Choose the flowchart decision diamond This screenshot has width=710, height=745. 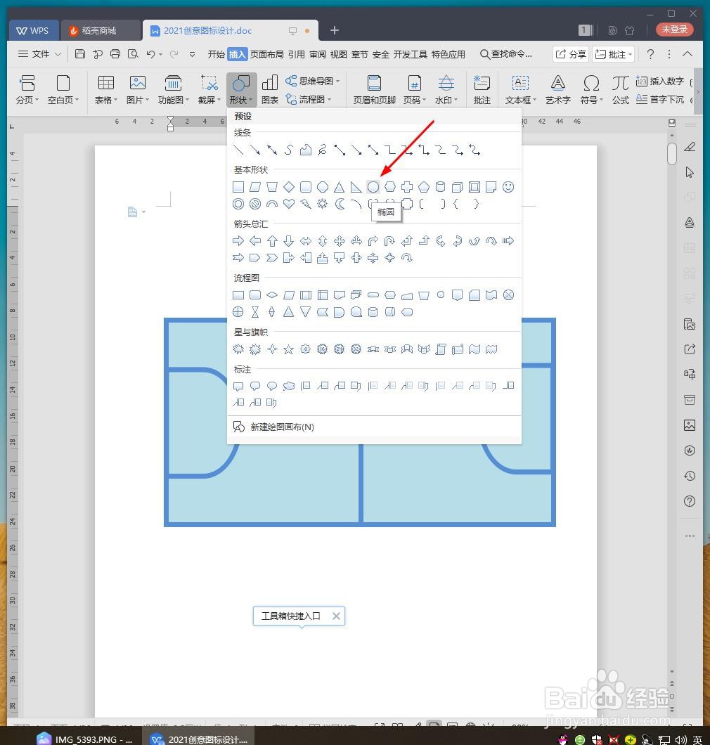click(272, 295)
